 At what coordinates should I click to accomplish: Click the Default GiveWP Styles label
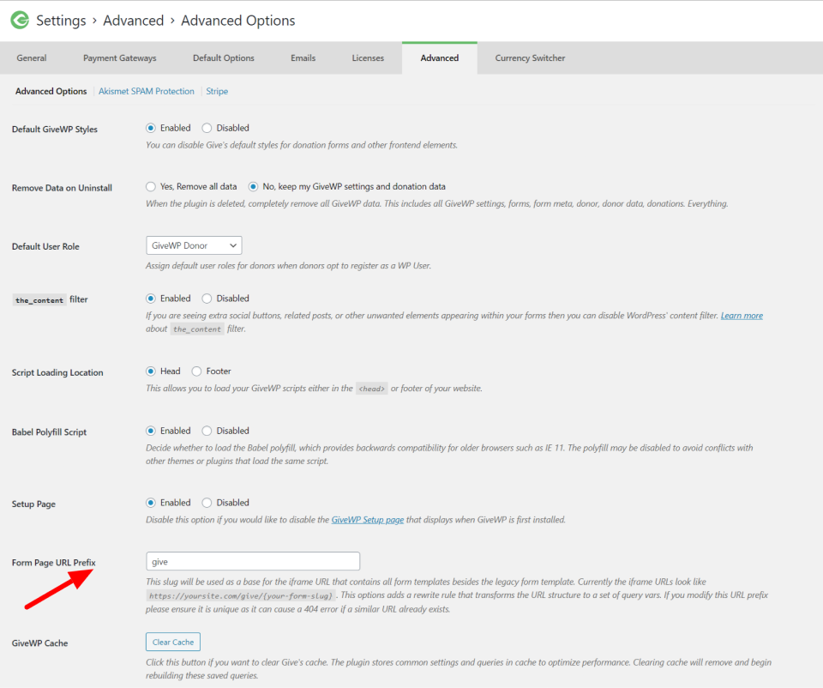tap(55, 130)
